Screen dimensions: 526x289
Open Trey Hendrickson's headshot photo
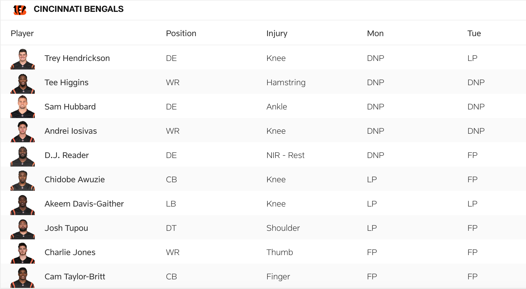tap(23, 59)
